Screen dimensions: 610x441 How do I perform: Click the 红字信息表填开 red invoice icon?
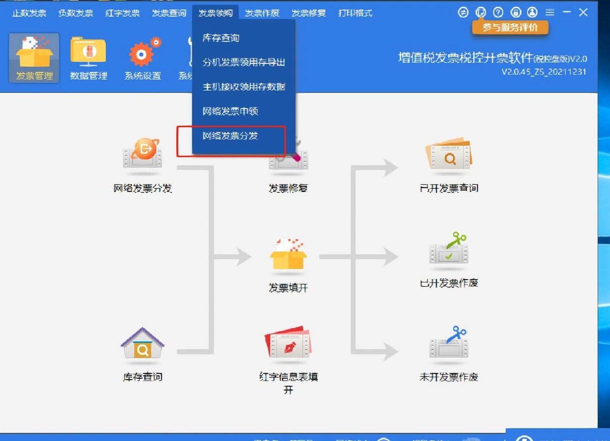click(x=289, y=345)
